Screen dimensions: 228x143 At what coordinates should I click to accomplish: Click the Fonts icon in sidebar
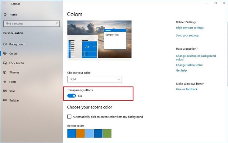pos(5,82)
